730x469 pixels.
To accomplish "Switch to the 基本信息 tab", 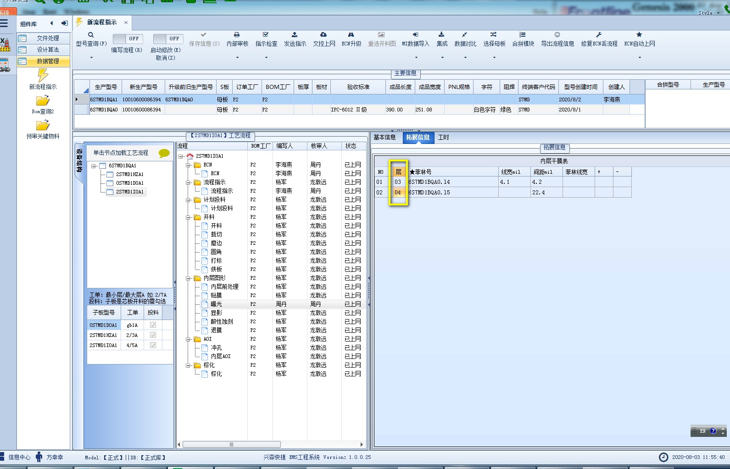I will pyautogui.click(x=385, y=138).
